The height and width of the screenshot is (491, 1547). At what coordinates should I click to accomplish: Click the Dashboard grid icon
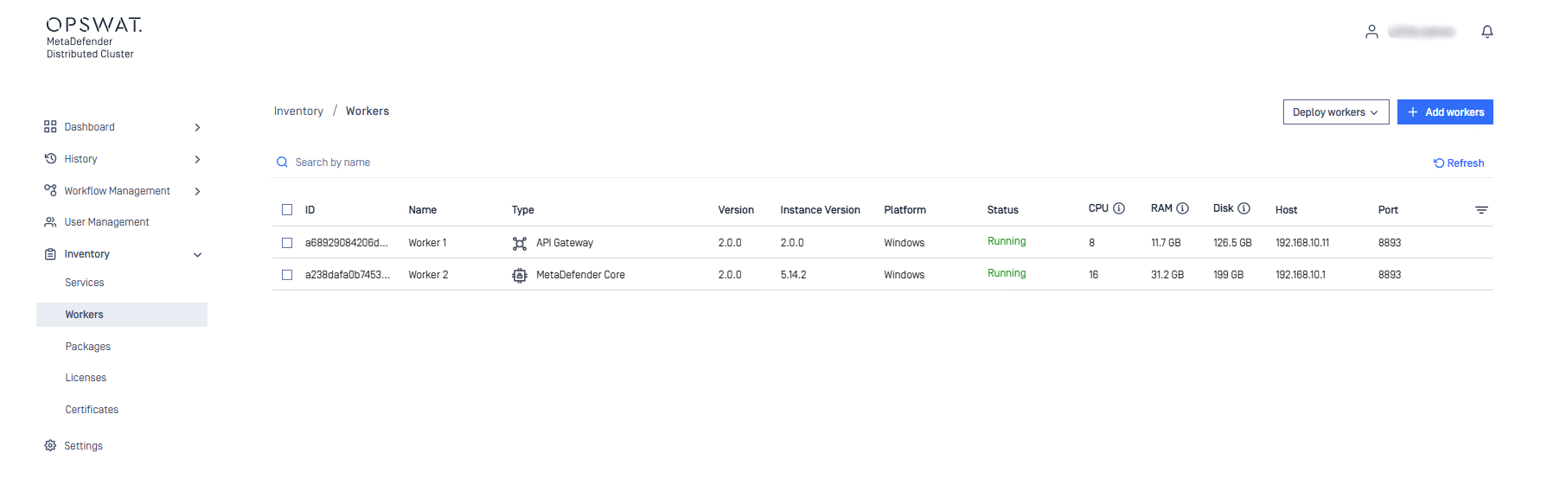coord(50,127)
